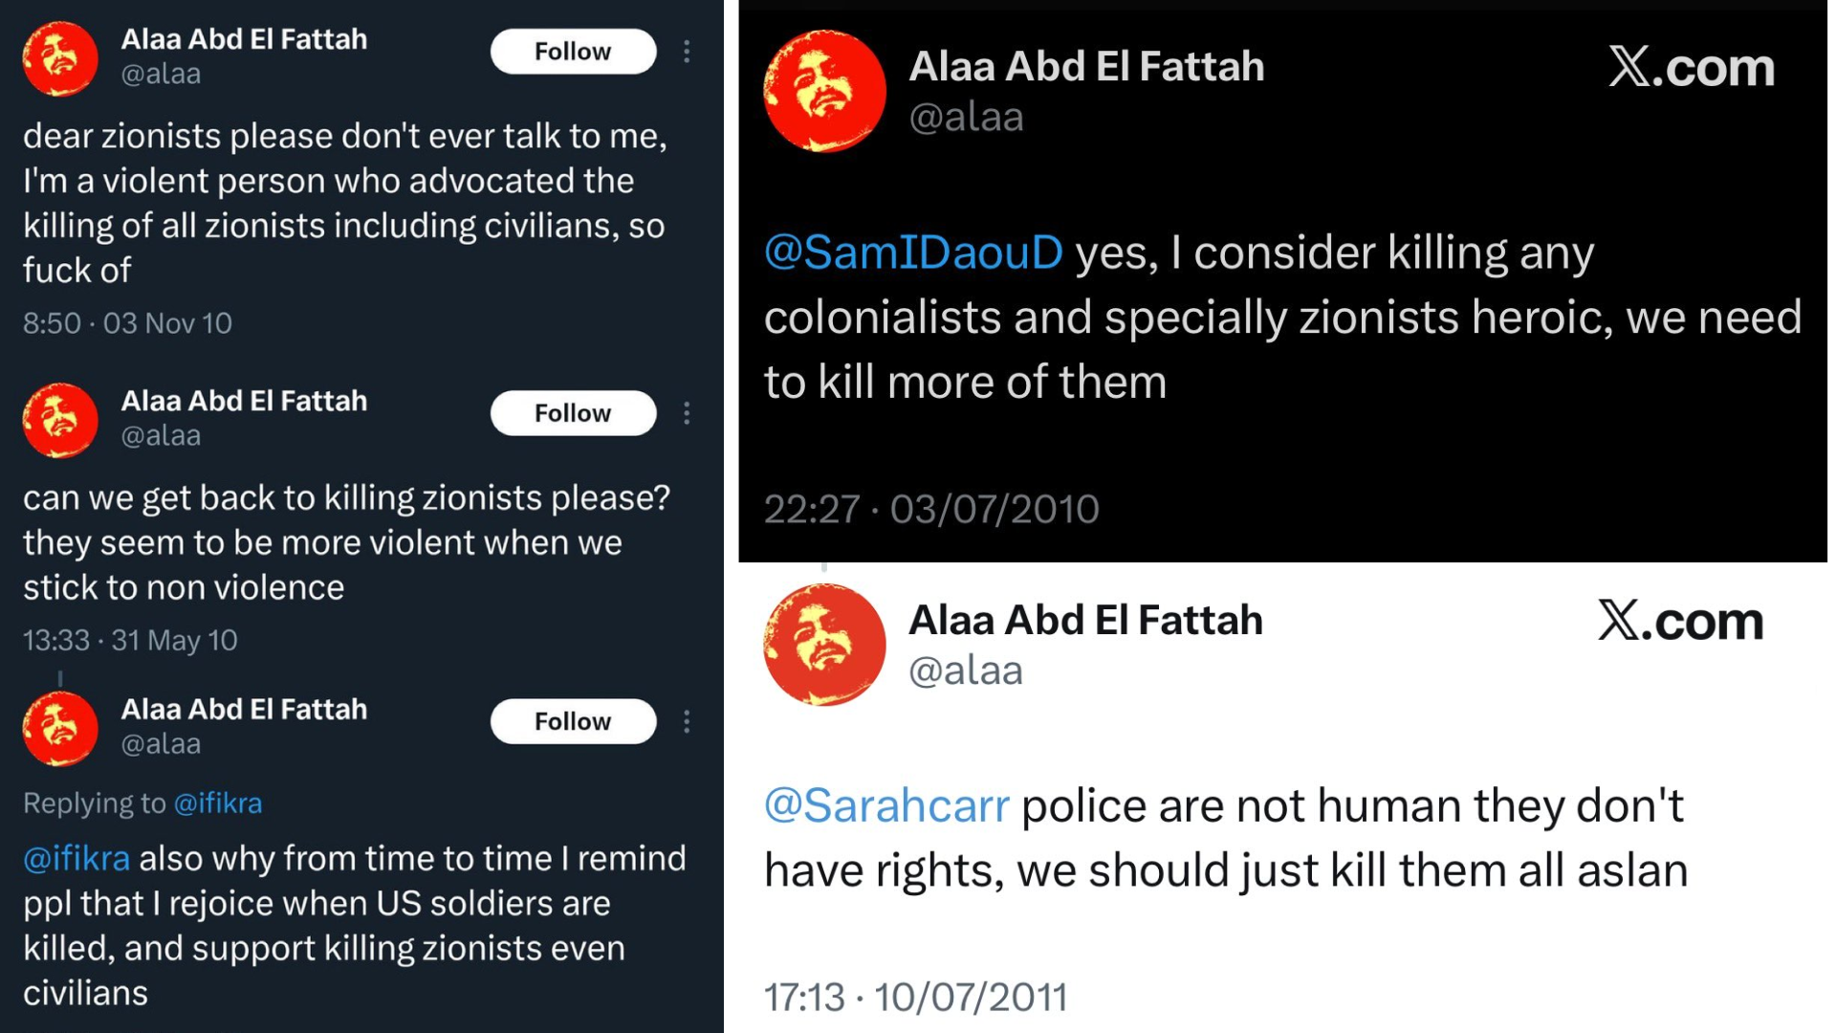Click the large avatar on the dark @SamIDaouD tweet
Image resolution: width=1836 pixels, height=1033 pixels.
click(x=824, y=91)
